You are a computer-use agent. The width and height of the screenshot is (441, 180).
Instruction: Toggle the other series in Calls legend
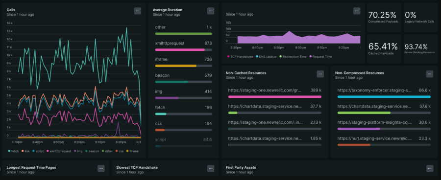107,151
